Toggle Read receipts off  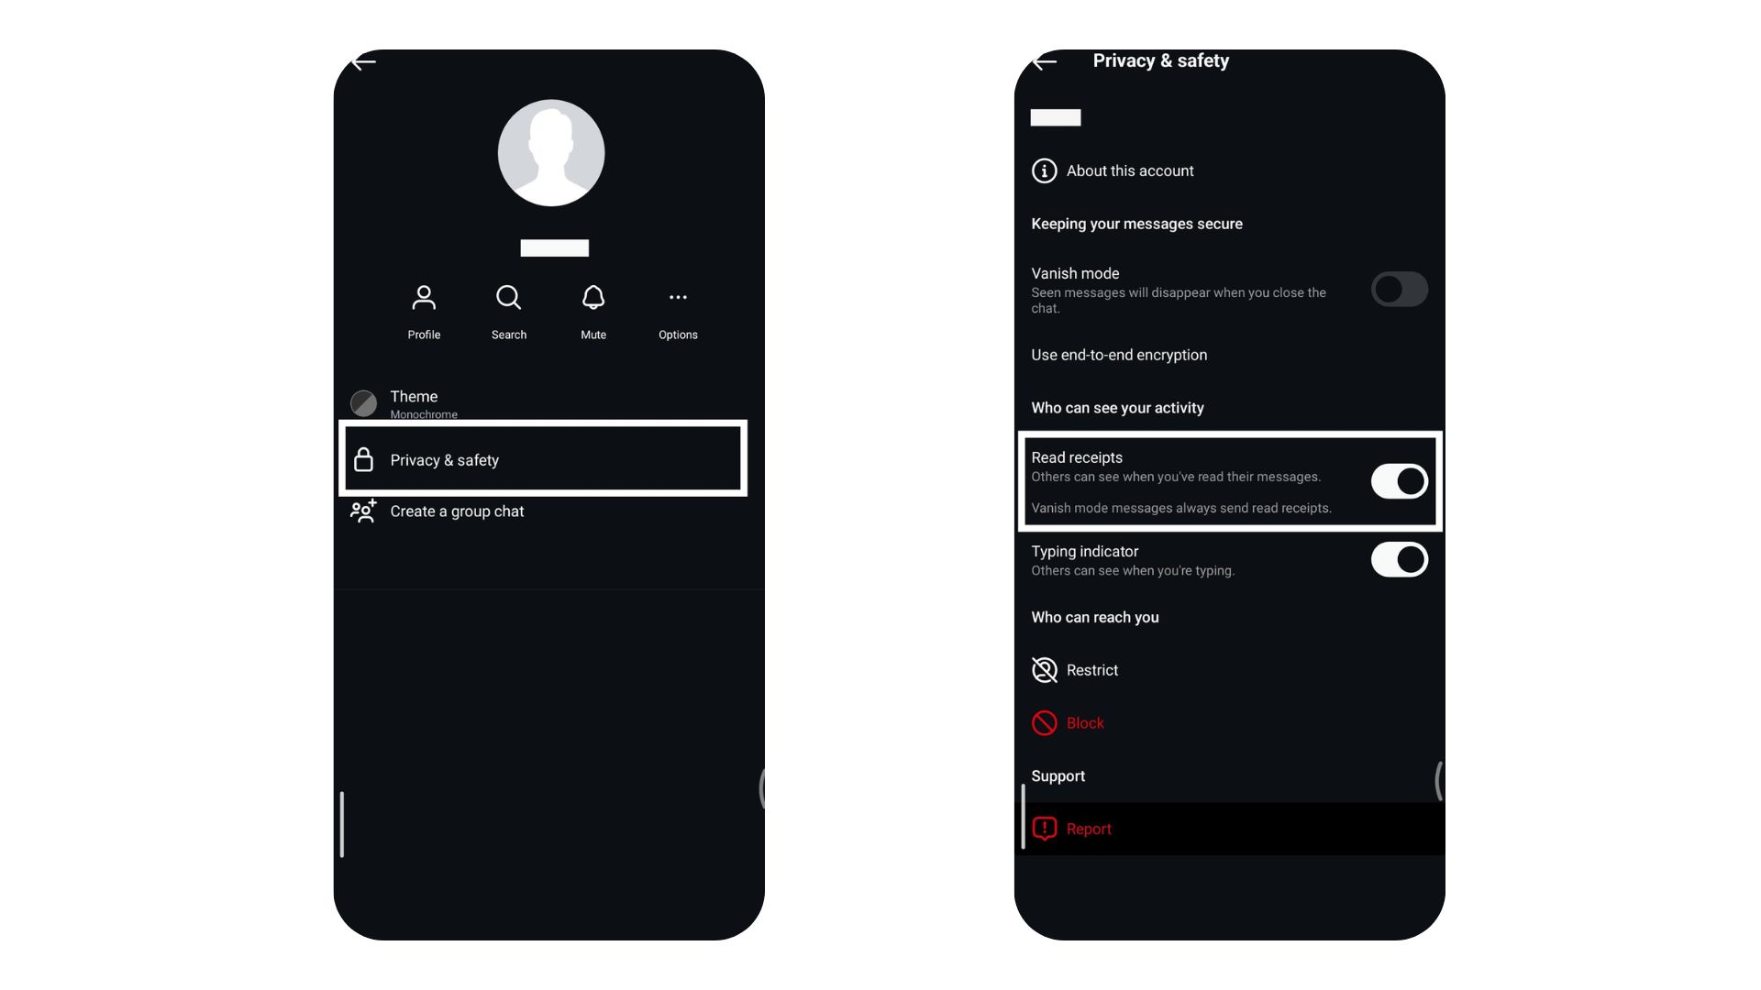(x=1398, y=480)
